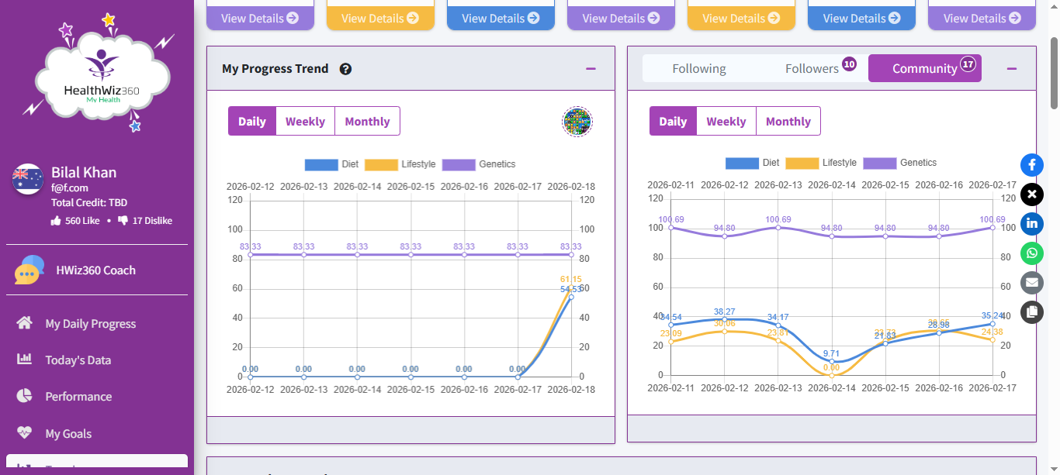Click the colorful round icon in My Progress Trend
Image resolution: width=1060 pixels, height=475 pixels.
577,122
